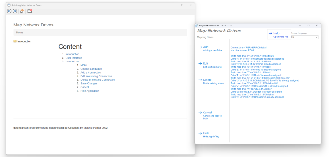Maximize the Anleitung help window

pyautogui.click(x=182, y=5)
